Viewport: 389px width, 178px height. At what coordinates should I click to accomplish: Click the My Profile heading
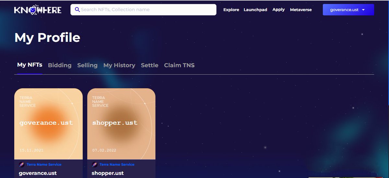(47, 38)
